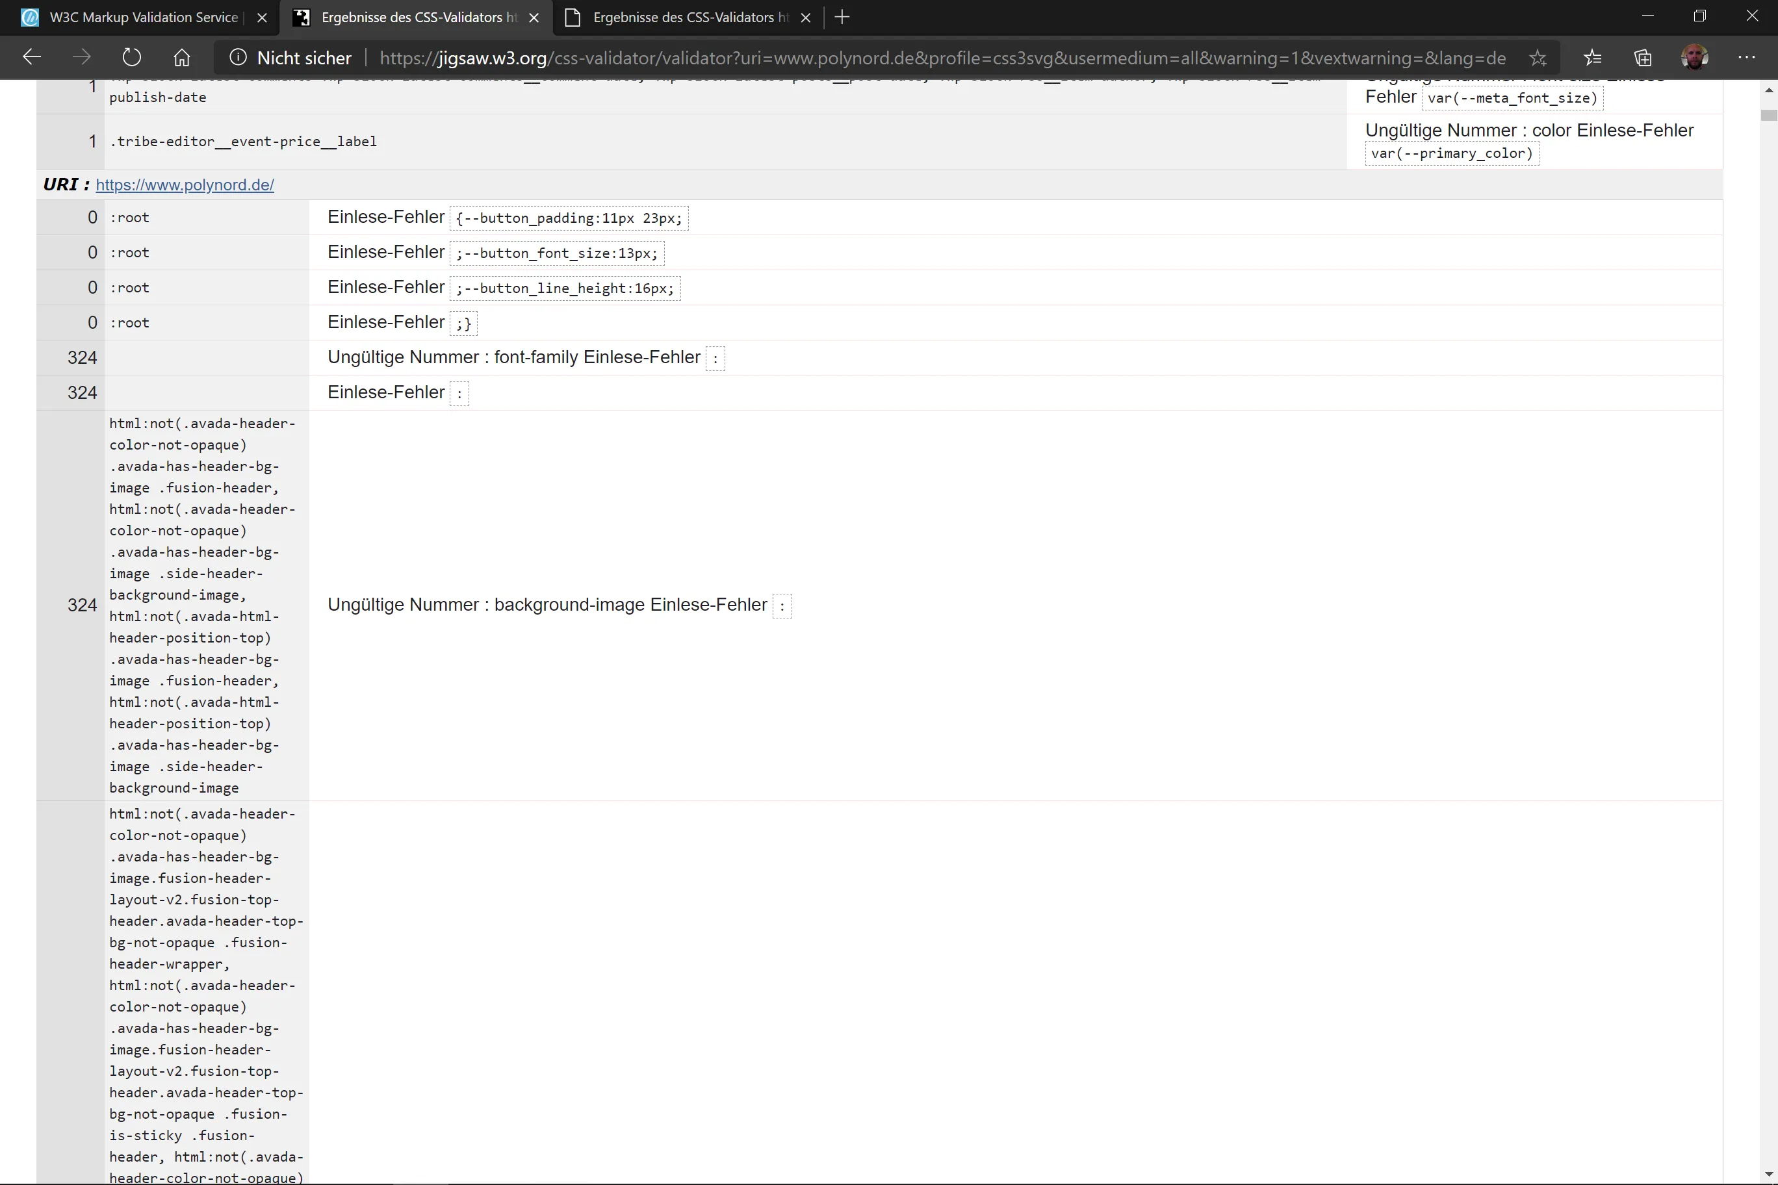Open a new browser tab
This screenshot has height=1185, width=1778.
pos(842,18)
